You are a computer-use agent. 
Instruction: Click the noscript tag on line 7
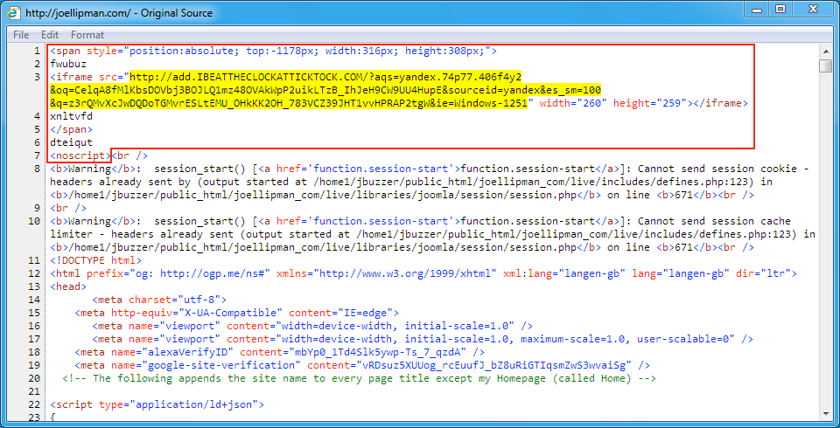tap(80, 155)
